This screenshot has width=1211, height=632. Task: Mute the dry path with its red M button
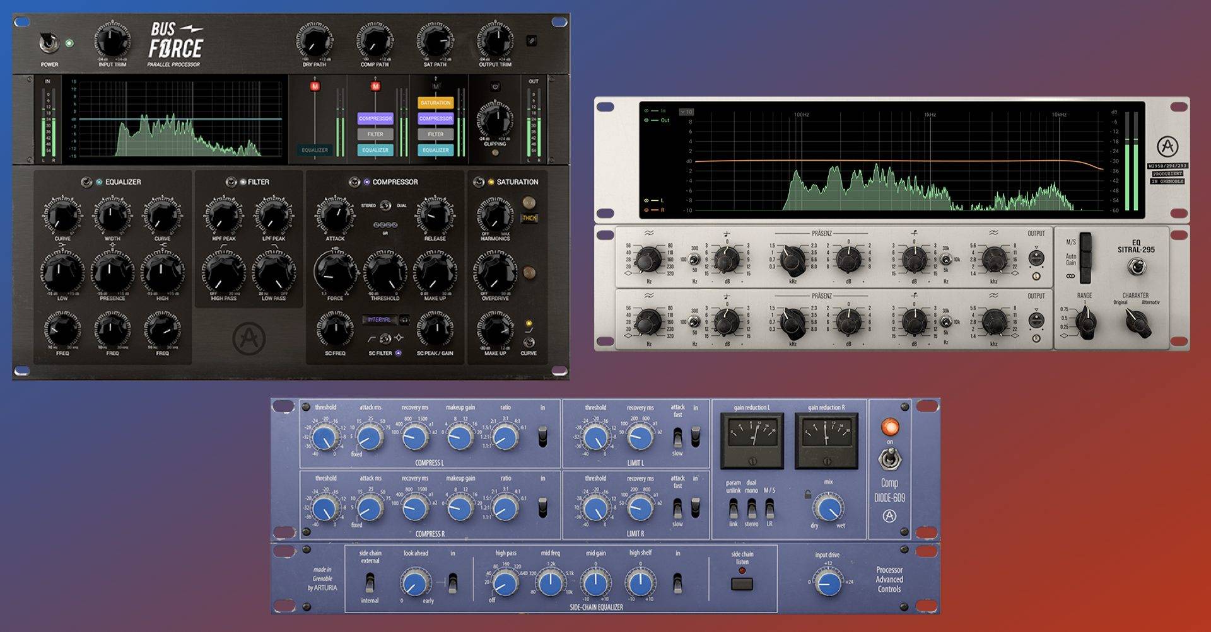click(x=315, y=86)
